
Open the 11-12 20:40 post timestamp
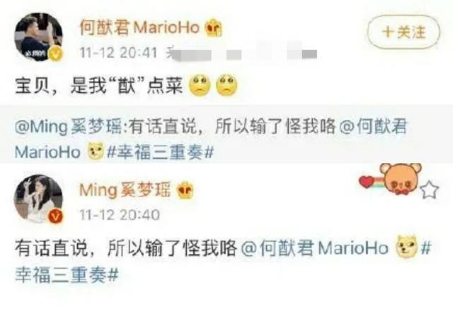[x=120, y=215]
